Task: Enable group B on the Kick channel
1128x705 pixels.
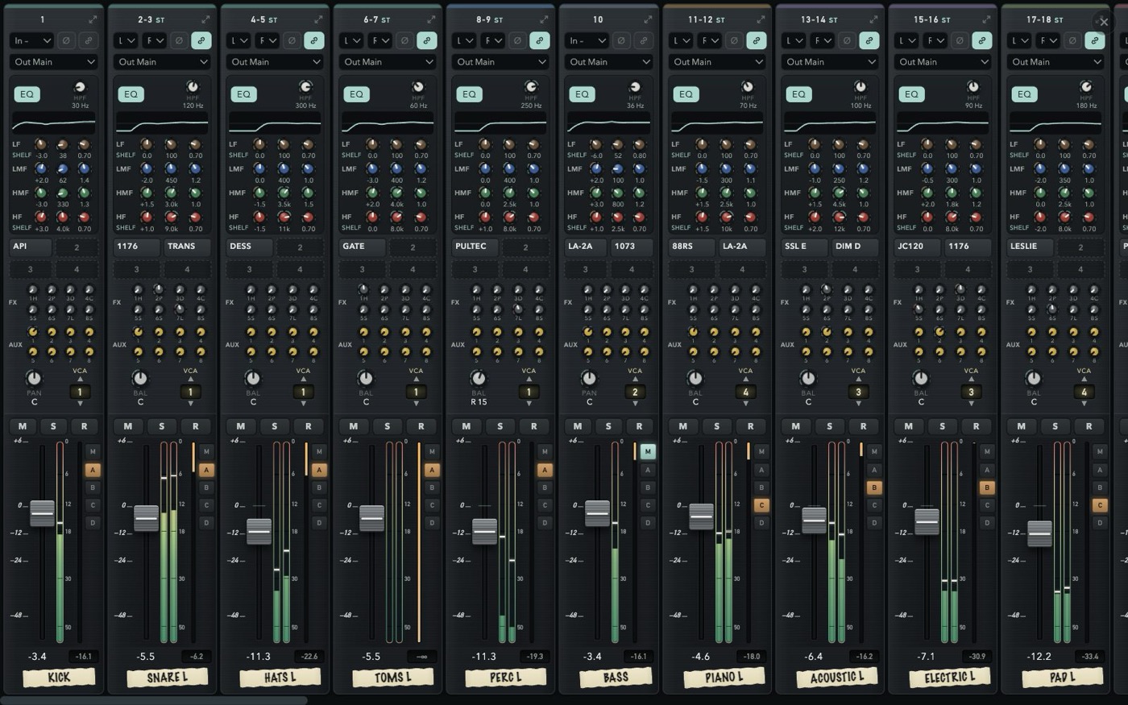Action: (x=93, y=487)
